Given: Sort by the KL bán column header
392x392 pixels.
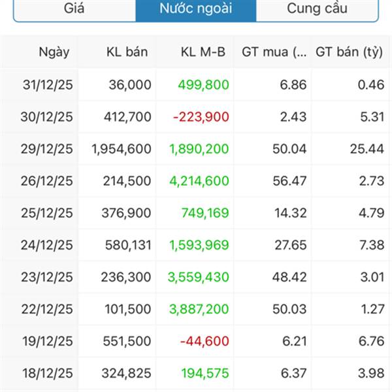Looking at the screenshot, I should pyautogui.click(x=127, y=52).
